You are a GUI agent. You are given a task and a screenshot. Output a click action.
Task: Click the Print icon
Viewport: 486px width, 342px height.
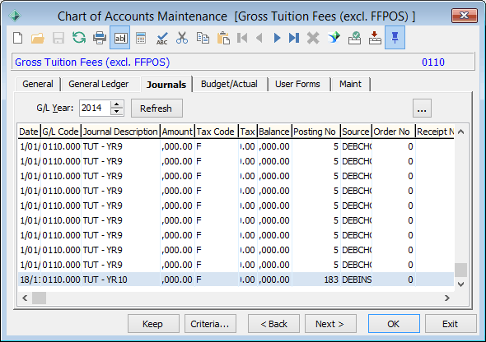(100, 38)
